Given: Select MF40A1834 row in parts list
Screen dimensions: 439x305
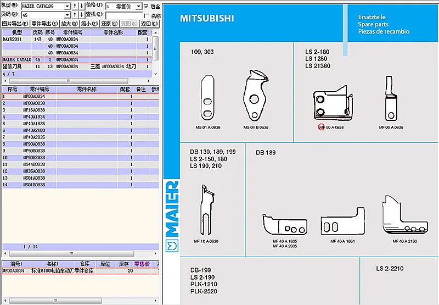Looking at the screenshot, I should pyautogui.click(x=80, y=117).
